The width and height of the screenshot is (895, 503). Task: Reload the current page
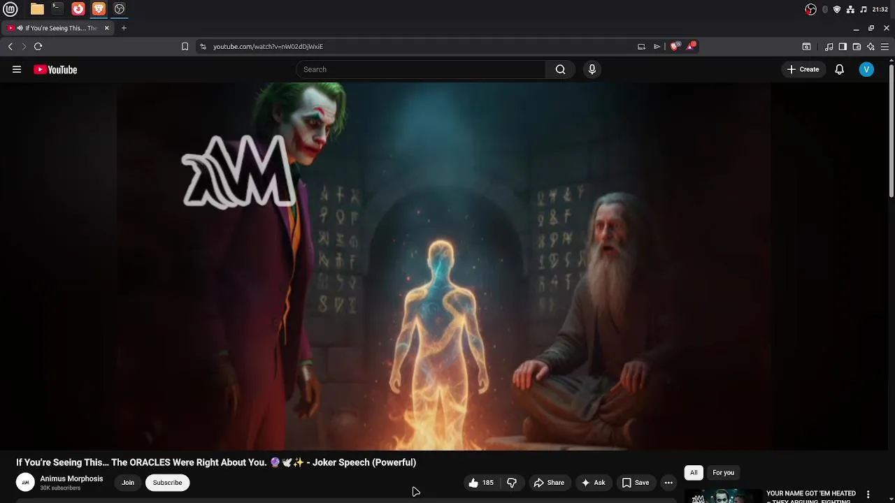pos(38,46)
